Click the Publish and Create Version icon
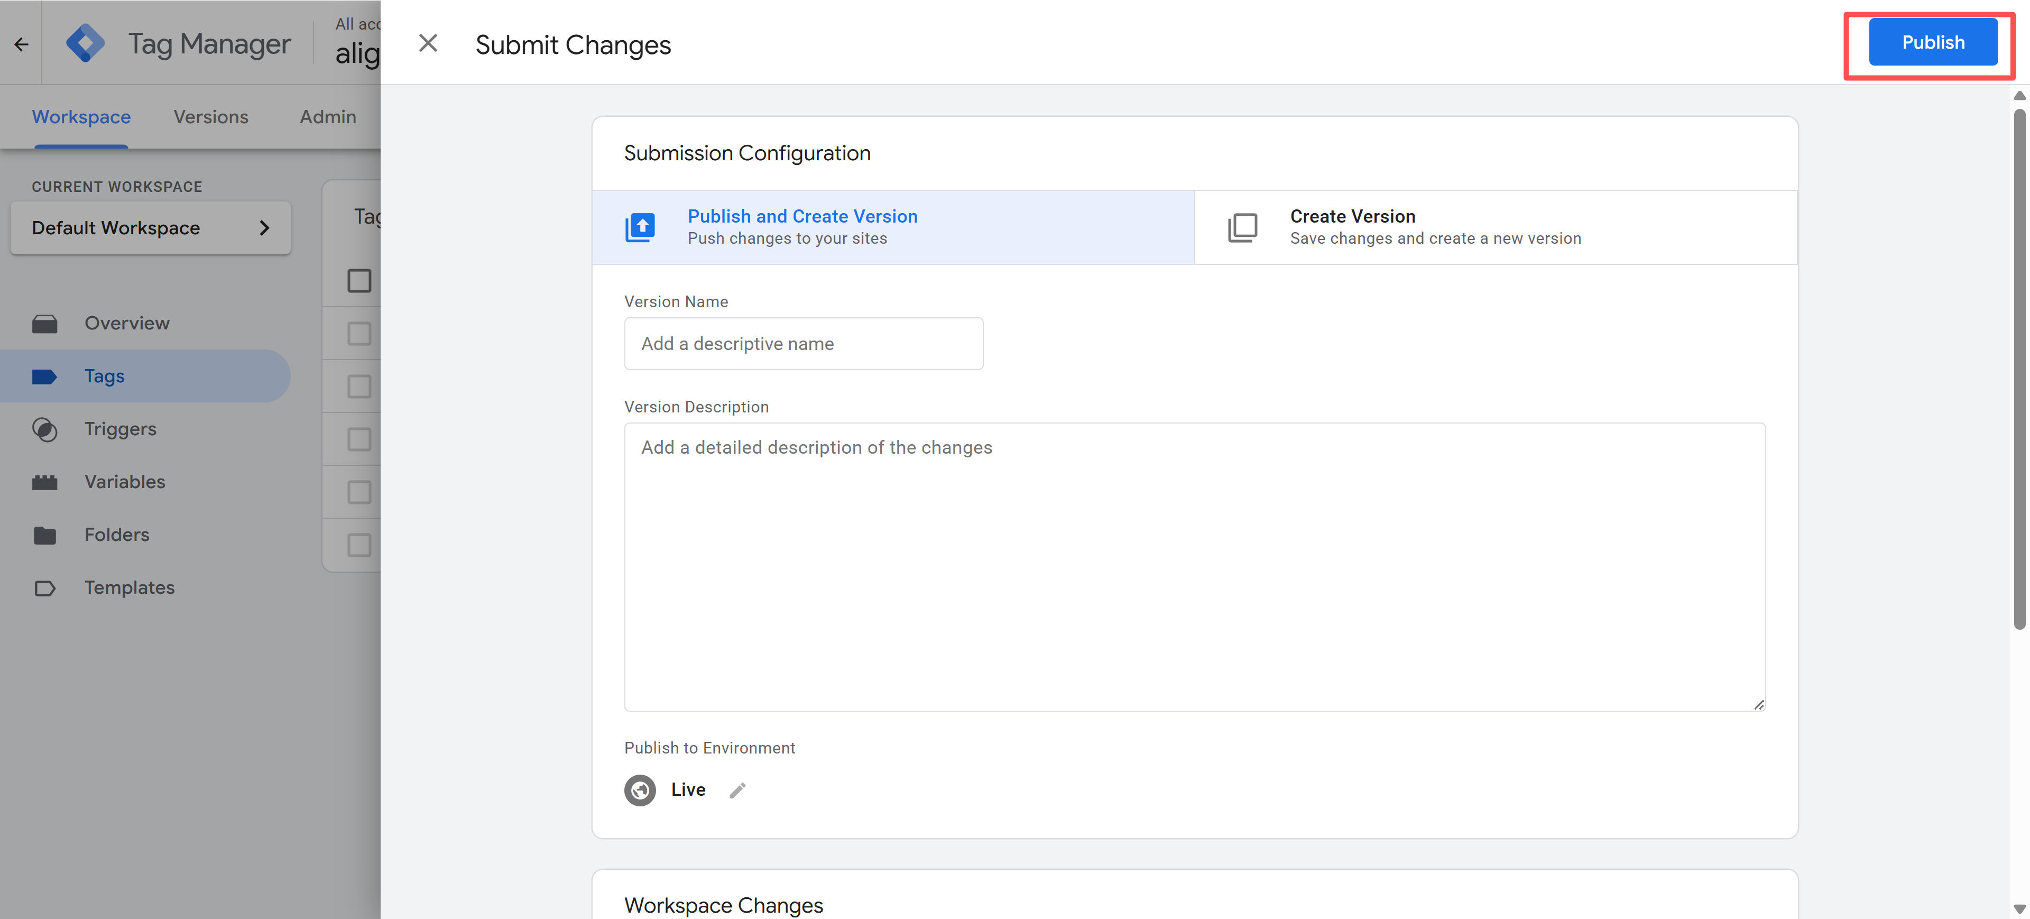This screenshot has height=919, width=2030. click(x=640, y=227)
